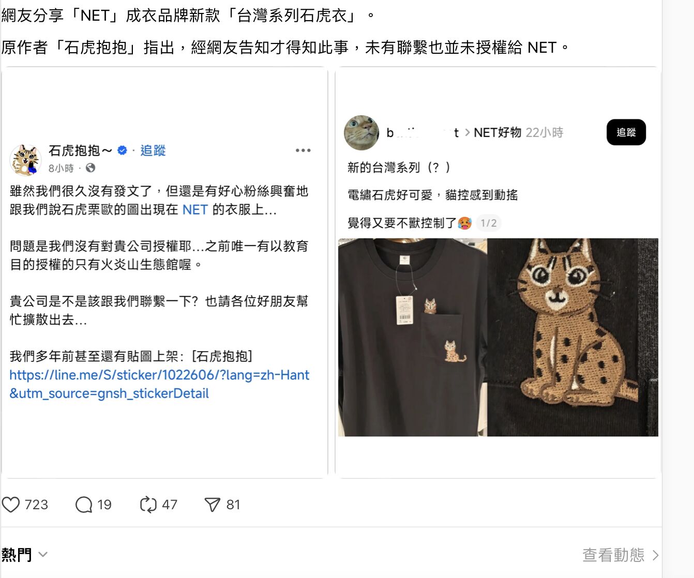View the embroidered leopard cat close-up image

573,337
